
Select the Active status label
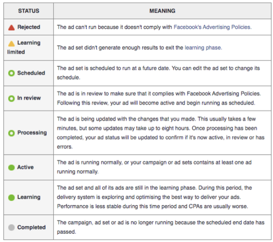(x=25, y=167)
